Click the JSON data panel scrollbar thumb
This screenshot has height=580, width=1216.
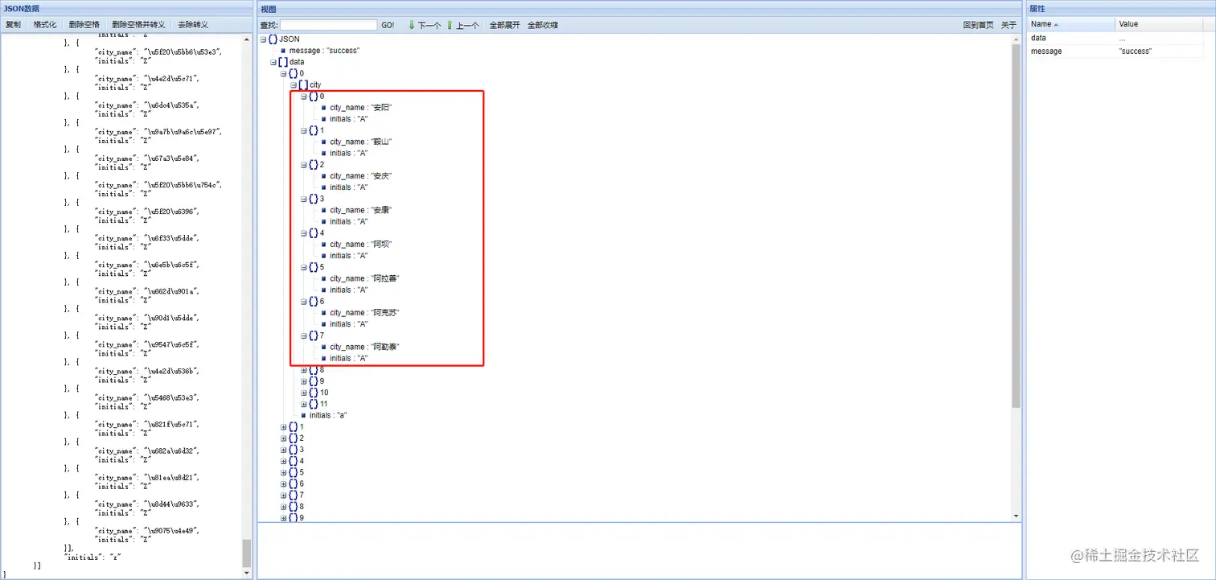pyautogui.click(x=246, y=553)
